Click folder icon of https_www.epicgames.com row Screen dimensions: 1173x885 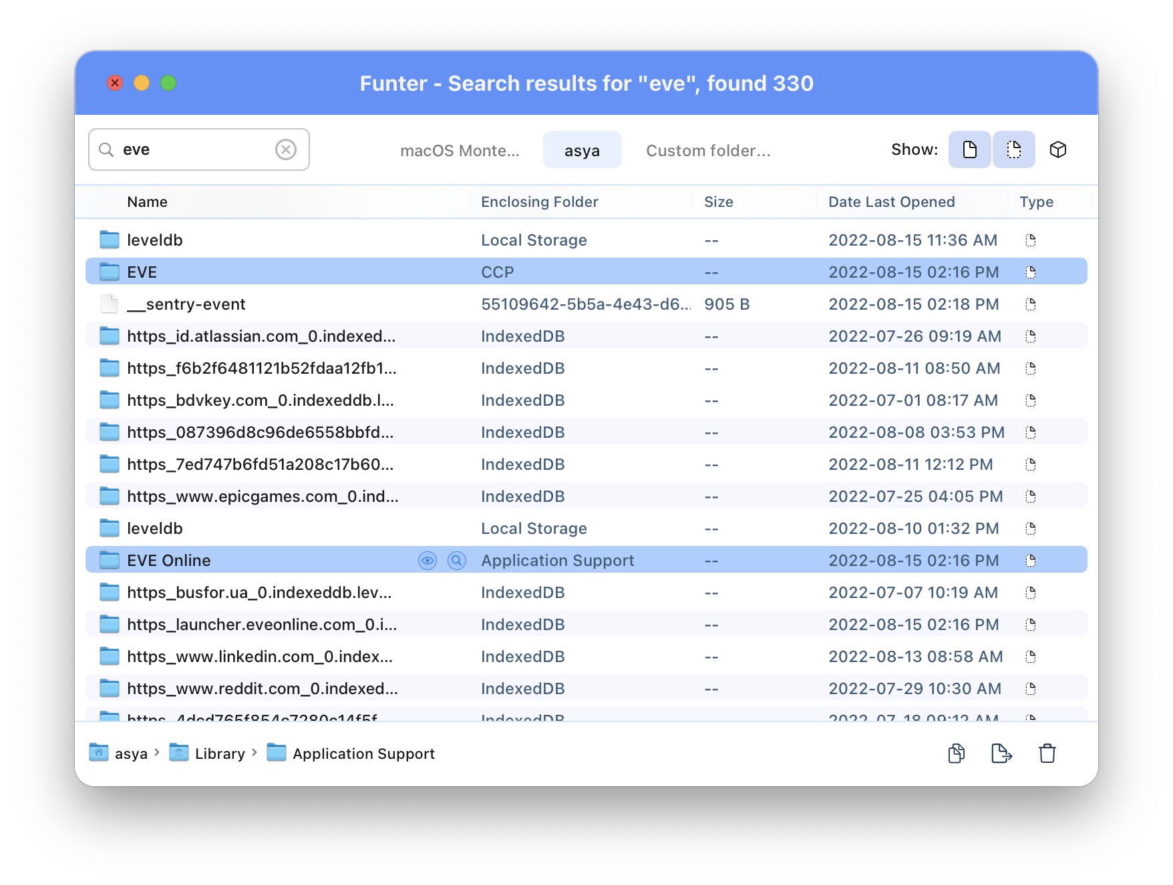tap(110, 496)
